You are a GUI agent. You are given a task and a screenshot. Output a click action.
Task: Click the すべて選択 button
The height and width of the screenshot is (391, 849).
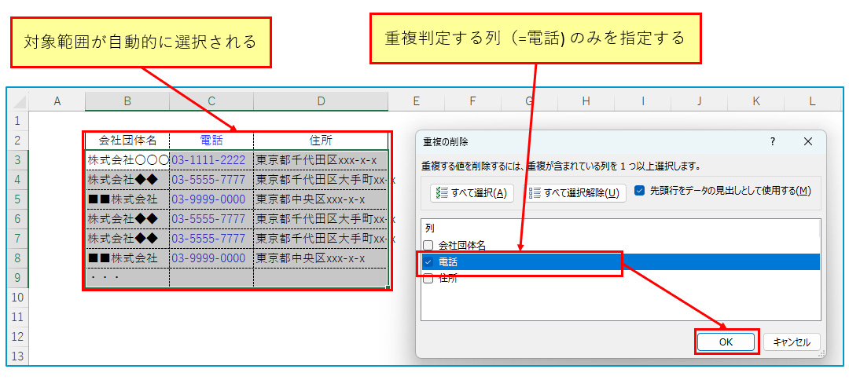[x=472, y=192]
